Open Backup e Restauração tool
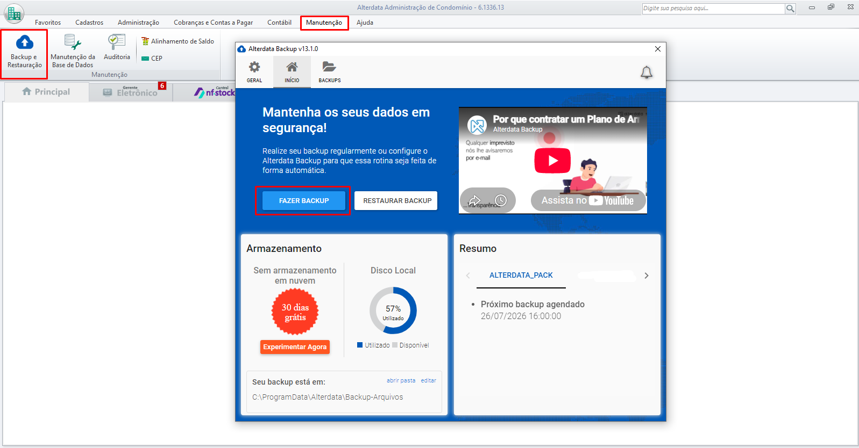Screen dimensions: 859x448 [24, 52]
